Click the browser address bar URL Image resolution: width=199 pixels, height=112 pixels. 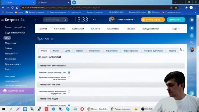62,7
